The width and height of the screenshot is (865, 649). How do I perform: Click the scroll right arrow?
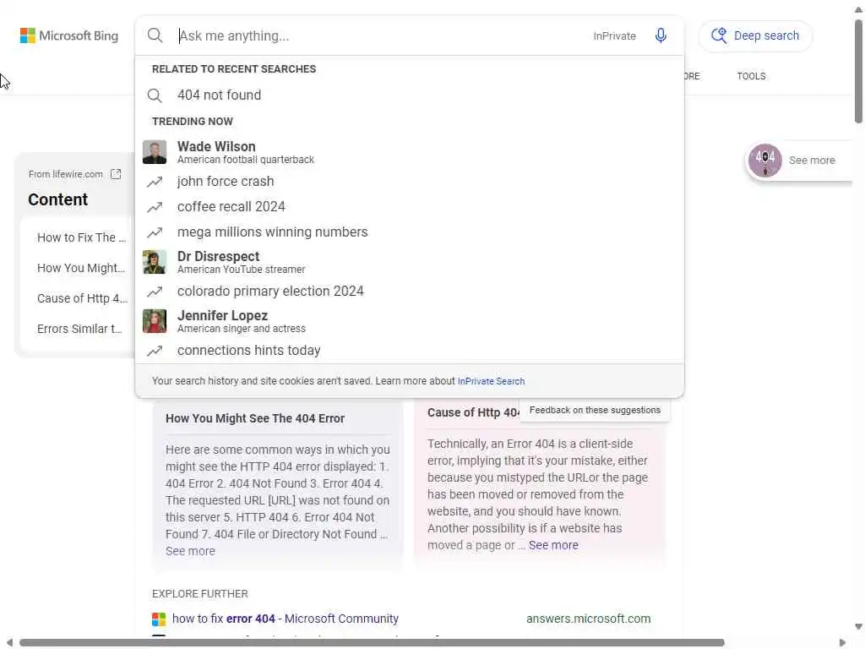click(x=842, y=643)
